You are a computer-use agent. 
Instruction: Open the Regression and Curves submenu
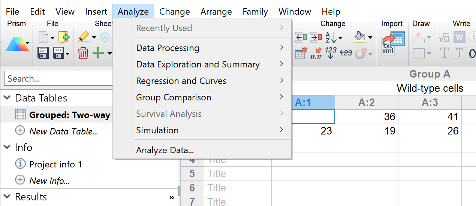[x=181, y=81]
